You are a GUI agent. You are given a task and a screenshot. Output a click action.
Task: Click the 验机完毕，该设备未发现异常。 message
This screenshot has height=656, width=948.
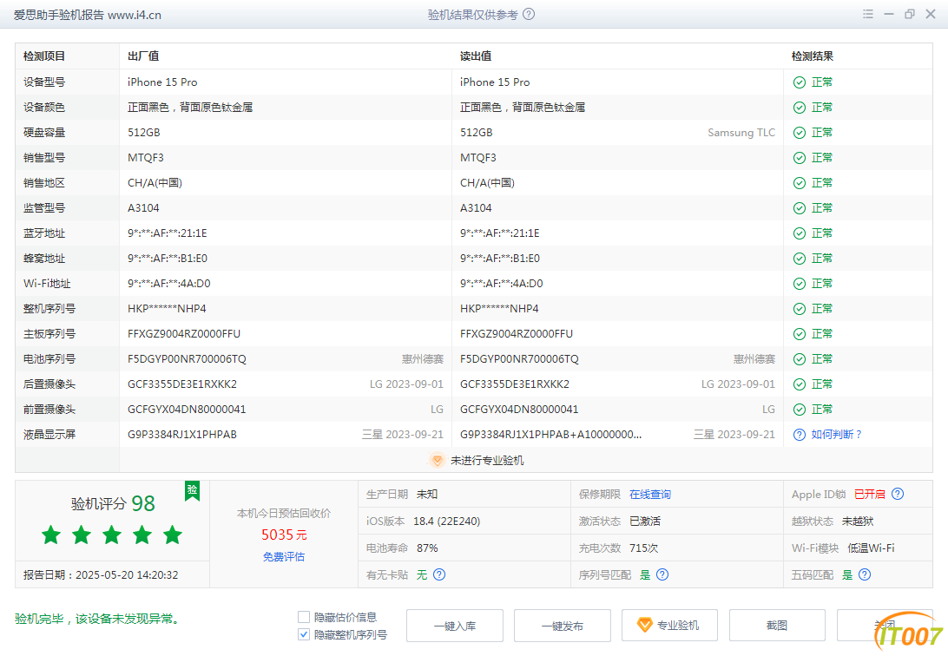99,620
